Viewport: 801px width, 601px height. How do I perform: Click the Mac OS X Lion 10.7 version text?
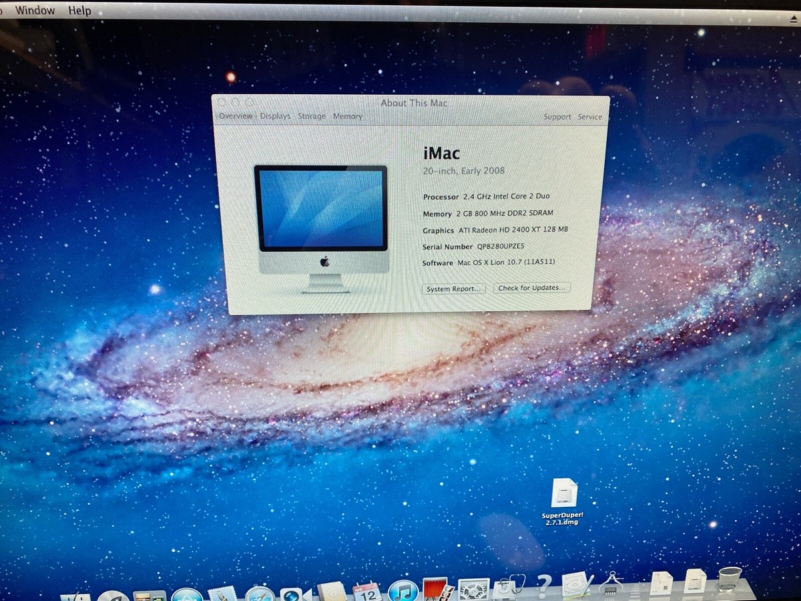pos(506,262)
